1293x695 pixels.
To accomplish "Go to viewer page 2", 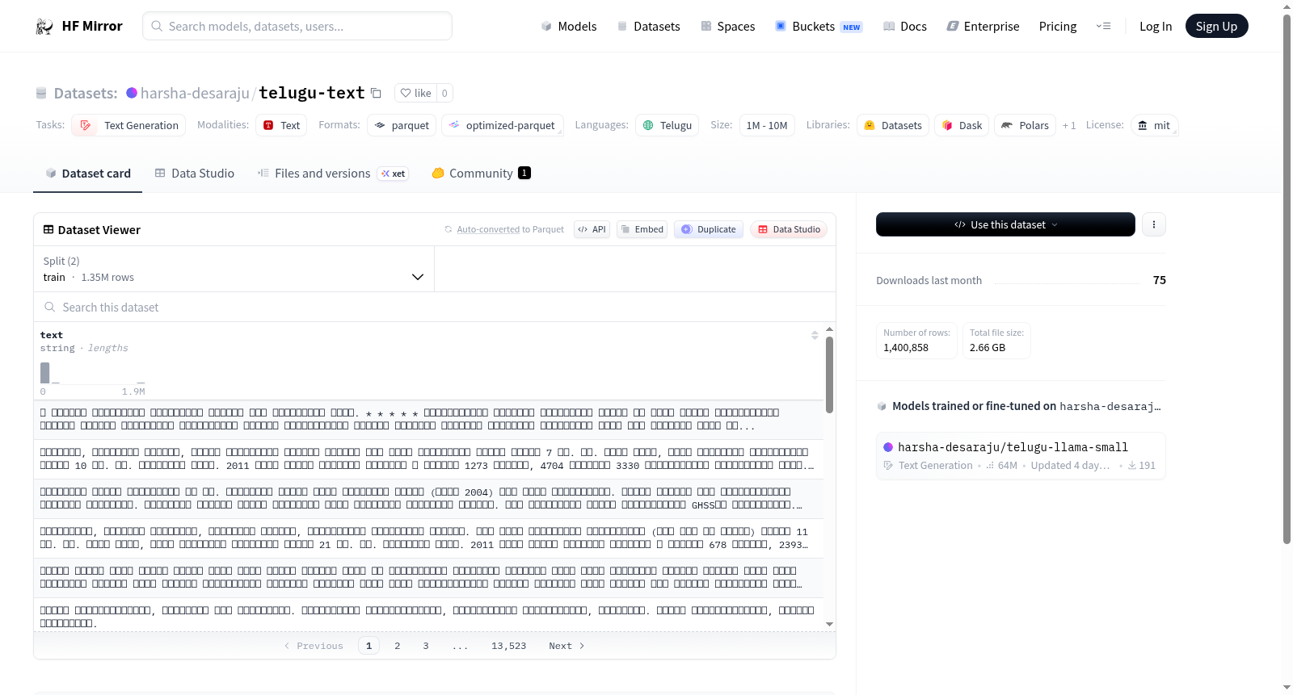I will click(398, 646).
